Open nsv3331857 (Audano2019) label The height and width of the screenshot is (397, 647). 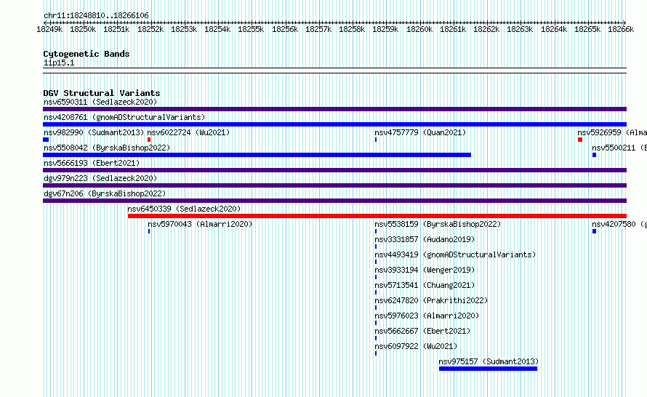tap(425, 239)
